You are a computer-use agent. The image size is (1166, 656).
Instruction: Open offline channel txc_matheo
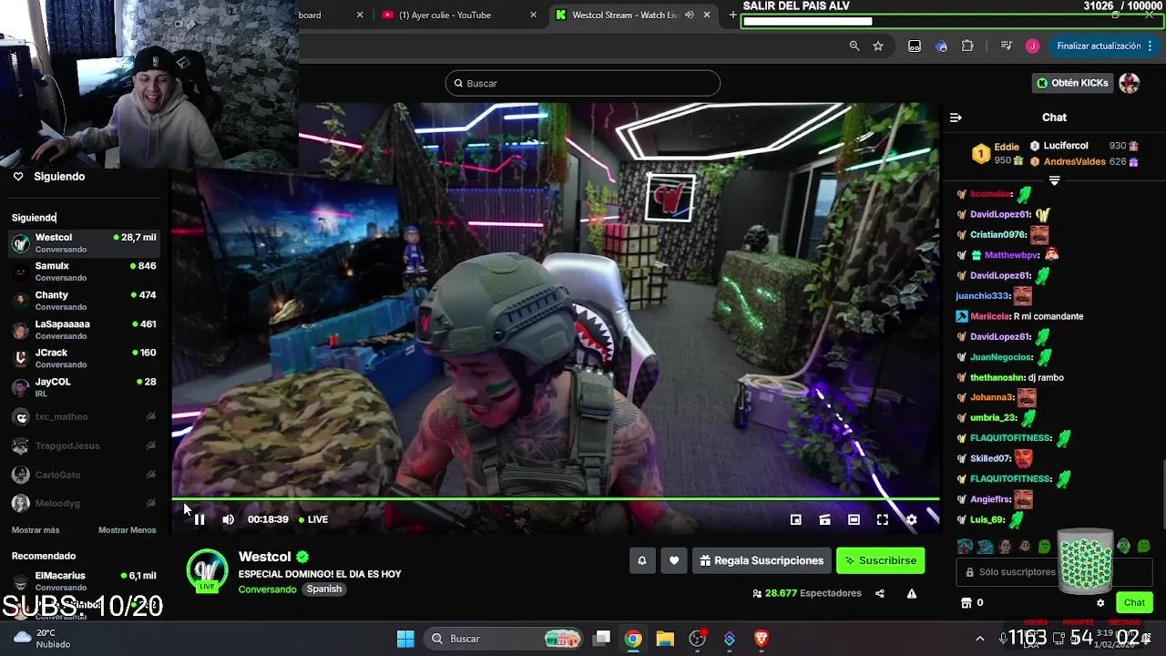click(x=84, y=416)
